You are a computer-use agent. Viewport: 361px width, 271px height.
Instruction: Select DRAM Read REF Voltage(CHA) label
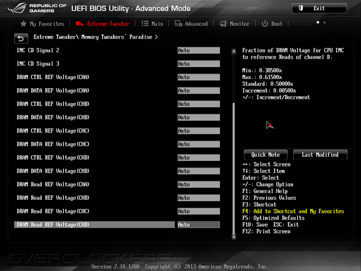(53, 185)
